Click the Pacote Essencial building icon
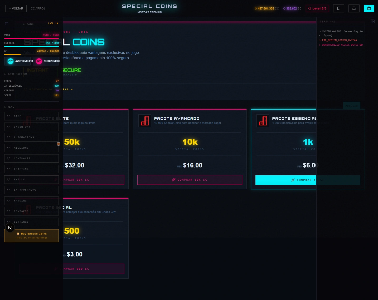This screenshot has height=300, width=378. pos(263,121)
